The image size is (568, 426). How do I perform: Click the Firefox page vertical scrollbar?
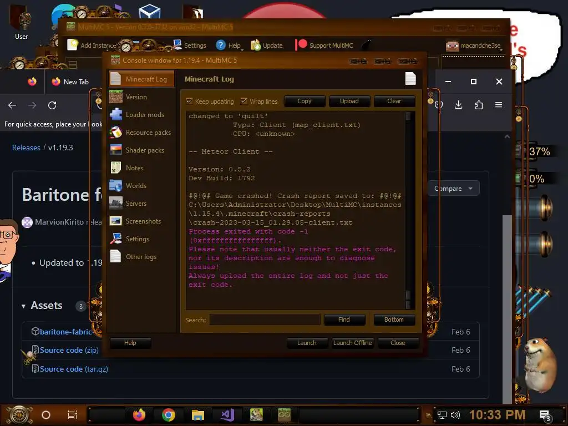pyautogui.click(x=507, y=309)
